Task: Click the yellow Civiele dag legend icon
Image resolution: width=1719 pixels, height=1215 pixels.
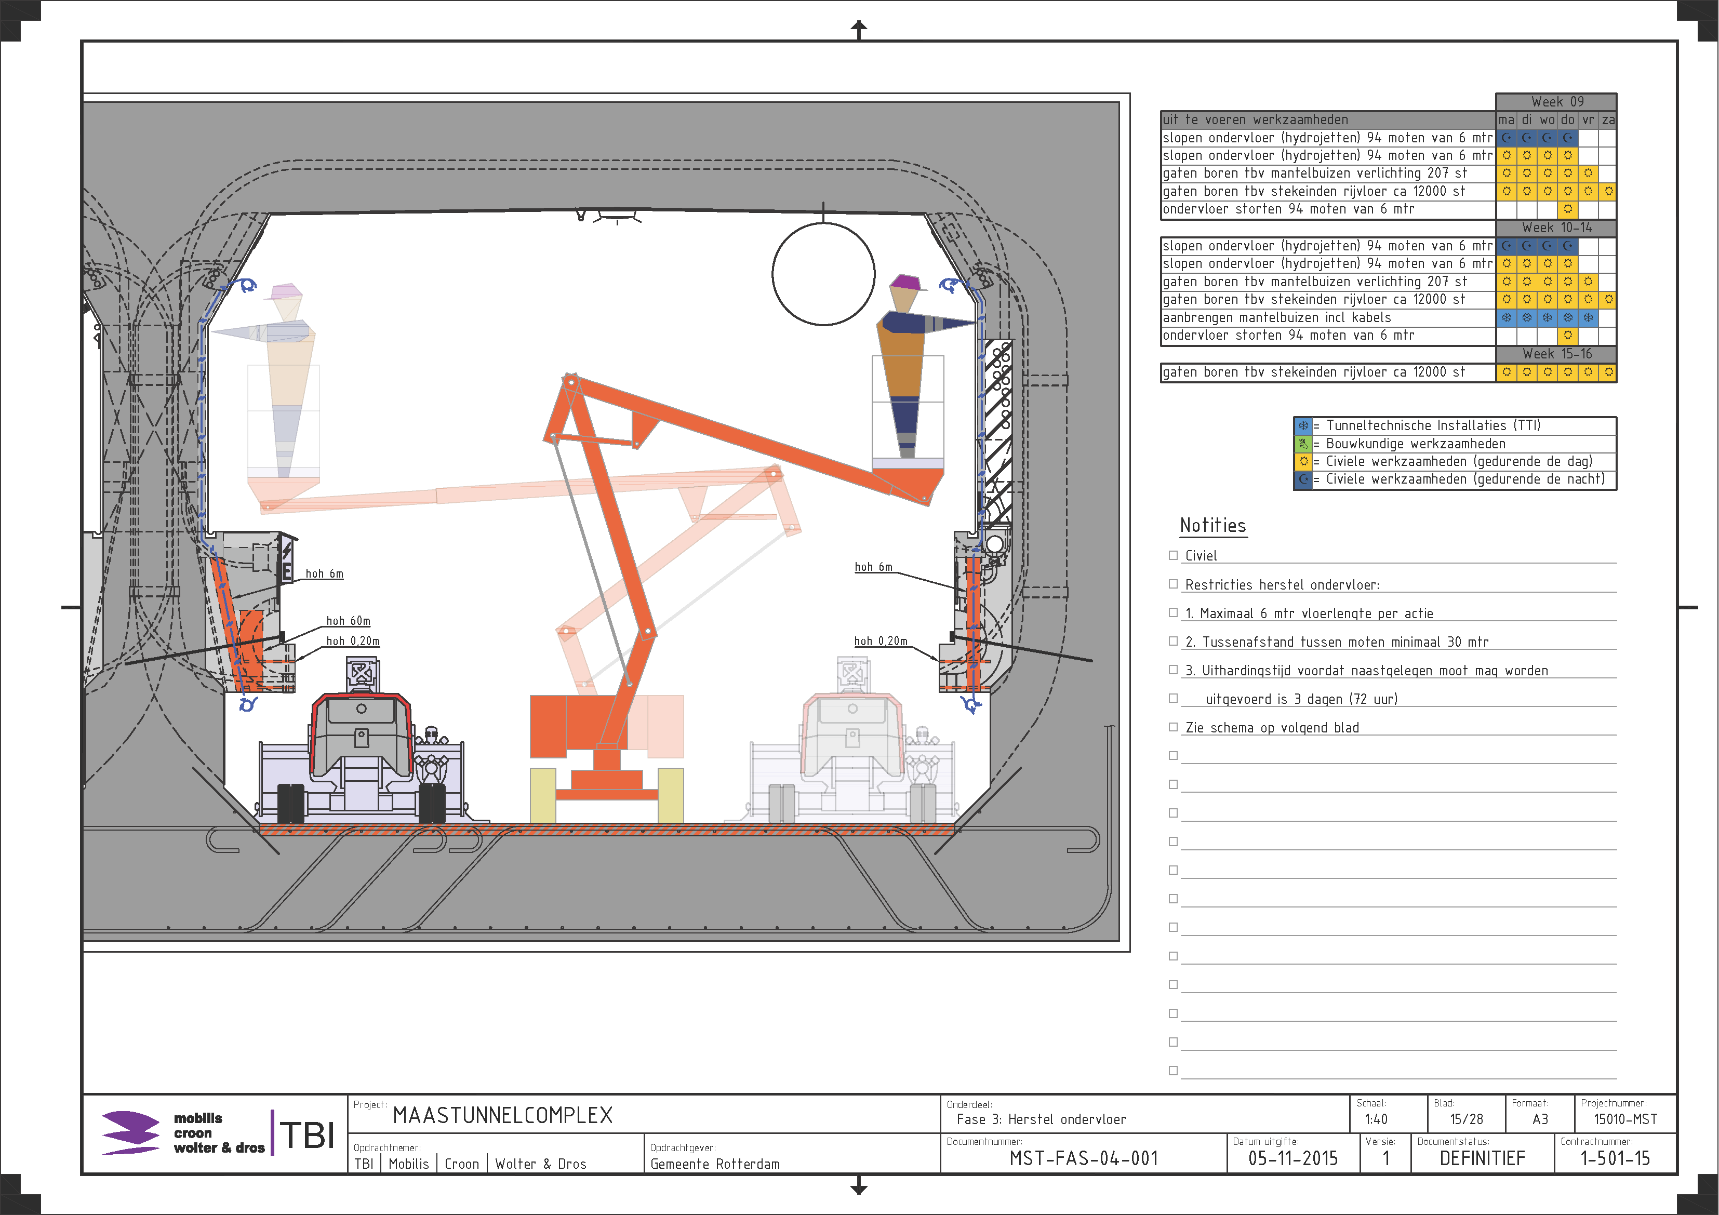Action: click(x=1303, y=462)
